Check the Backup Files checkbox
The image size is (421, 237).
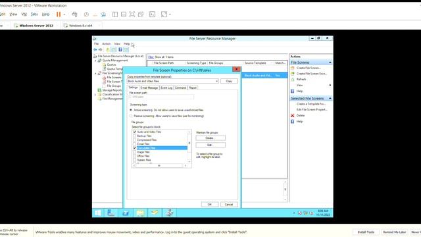click(134, 136)
